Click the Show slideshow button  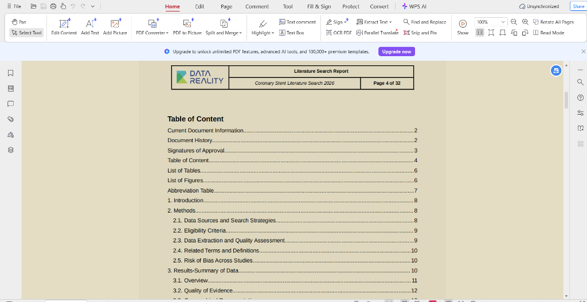(463, 28)
